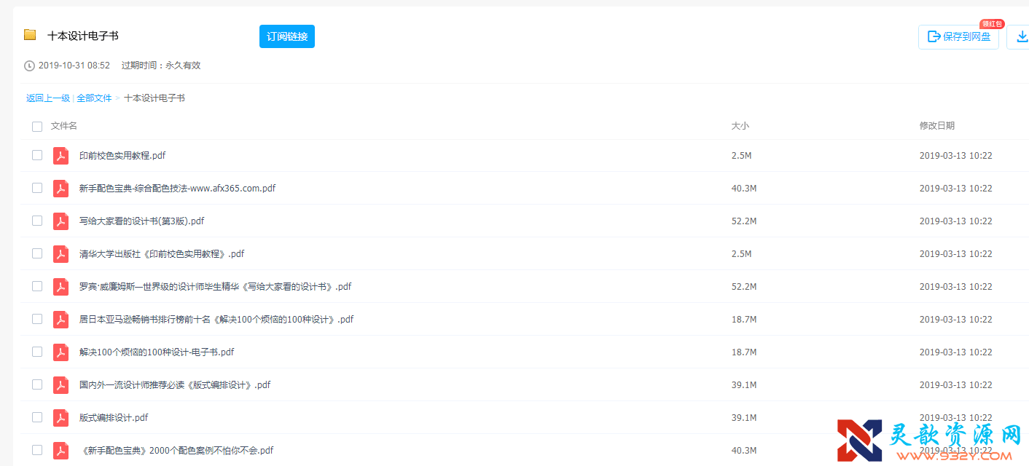
Task: Open the 全部文件 breadcrumb link
Action: coord(95,98)
